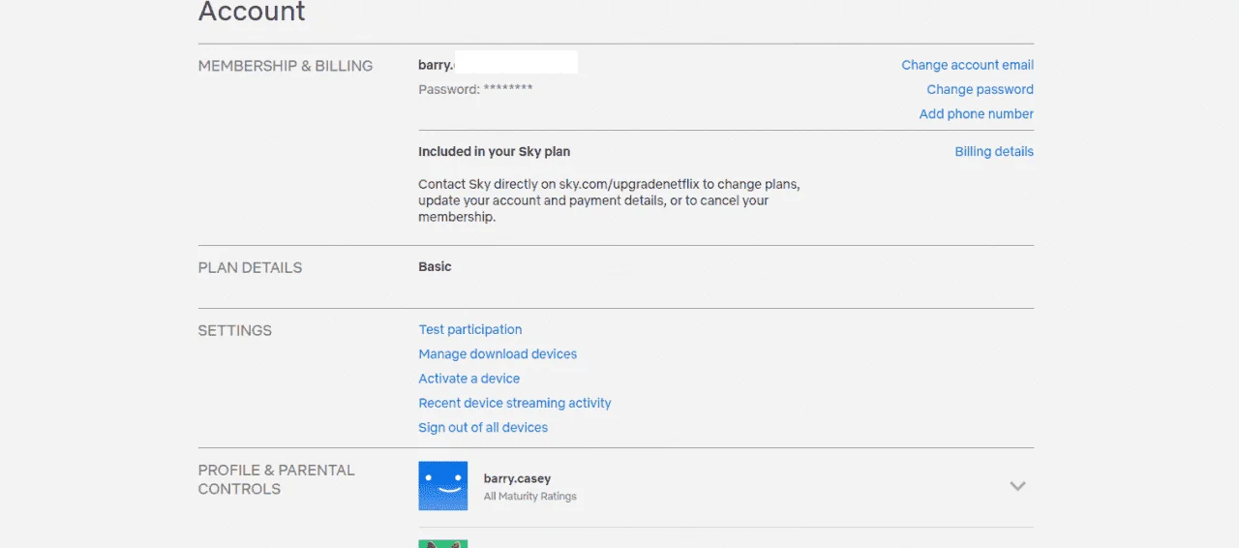Screen dimensions: 1239x548
Task: Click the Membership & Billing section heading
Action: click(x=285, y=66)
